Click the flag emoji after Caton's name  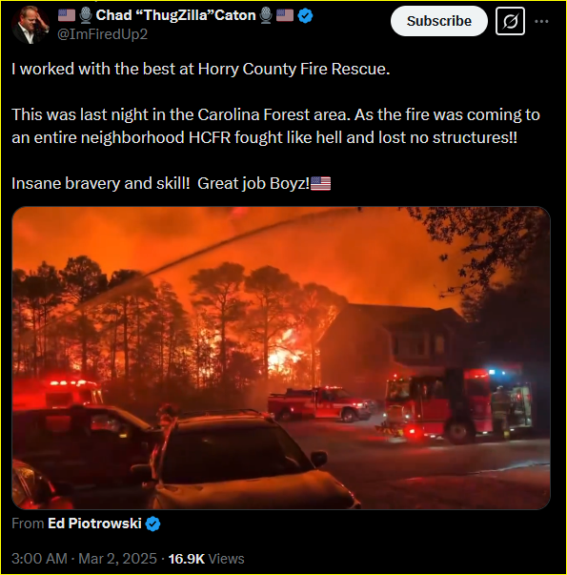(x=285, y=15)
